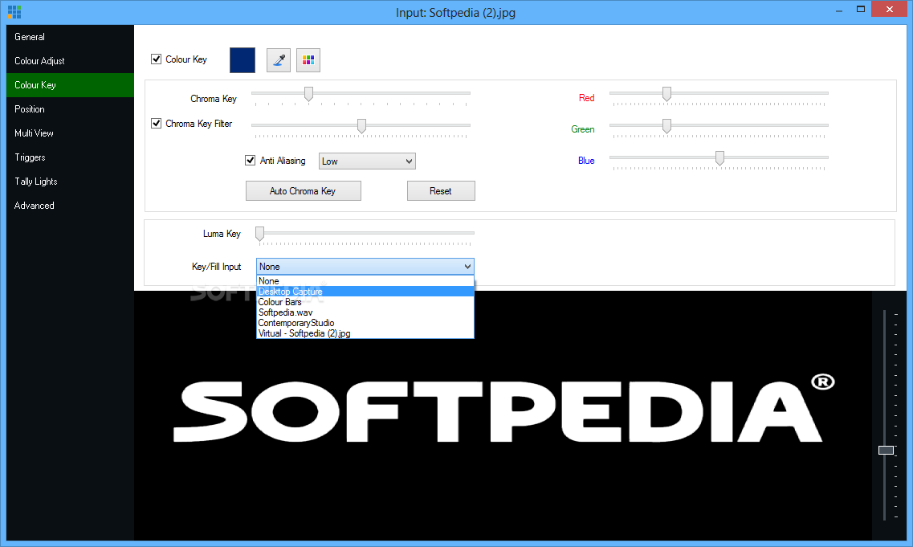This screenshot has width=913, height=547.
Task: Click the Softpedia preview image
Action: [503, 415]
